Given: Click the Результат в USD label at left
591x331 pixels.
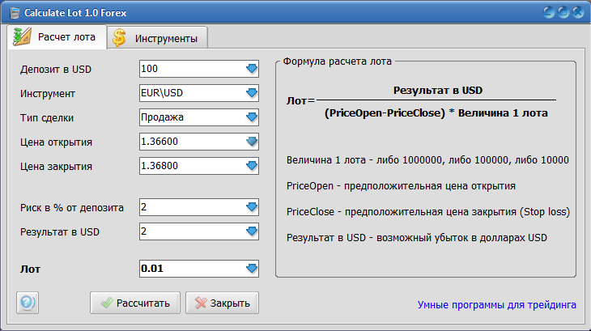Looking at the screenshot, I should point(60,232).
